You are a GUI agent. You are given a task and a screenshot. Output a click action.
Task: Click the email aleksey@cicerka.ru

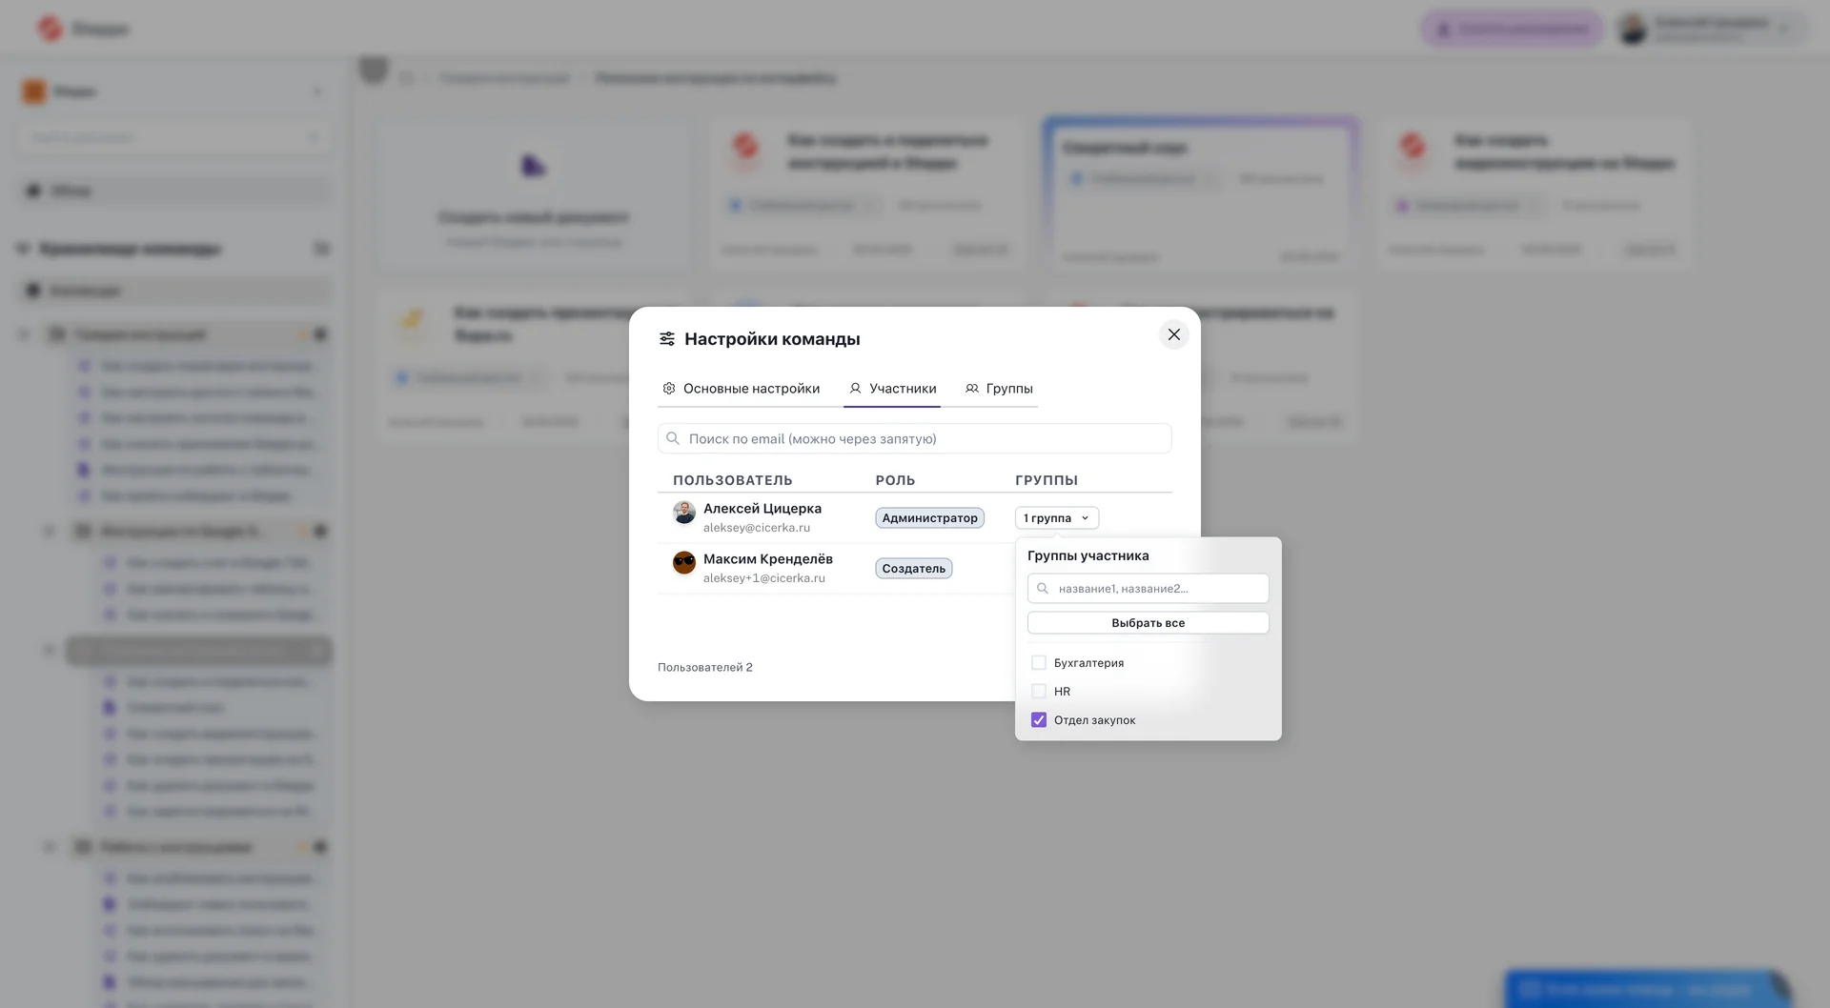[x=757, y=528]
